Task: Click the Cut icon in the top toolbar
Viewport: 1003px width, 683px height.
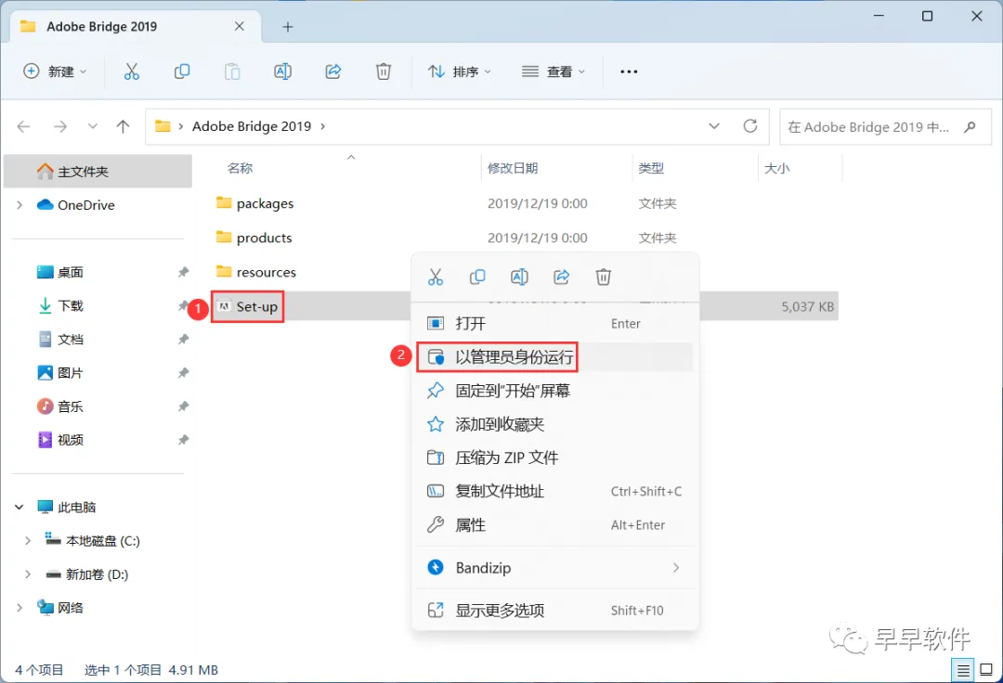Action: [131, 71]
